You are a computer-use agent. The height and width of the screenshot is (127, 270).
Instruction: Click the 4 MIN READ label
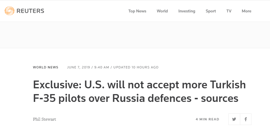tap(207, 119)
